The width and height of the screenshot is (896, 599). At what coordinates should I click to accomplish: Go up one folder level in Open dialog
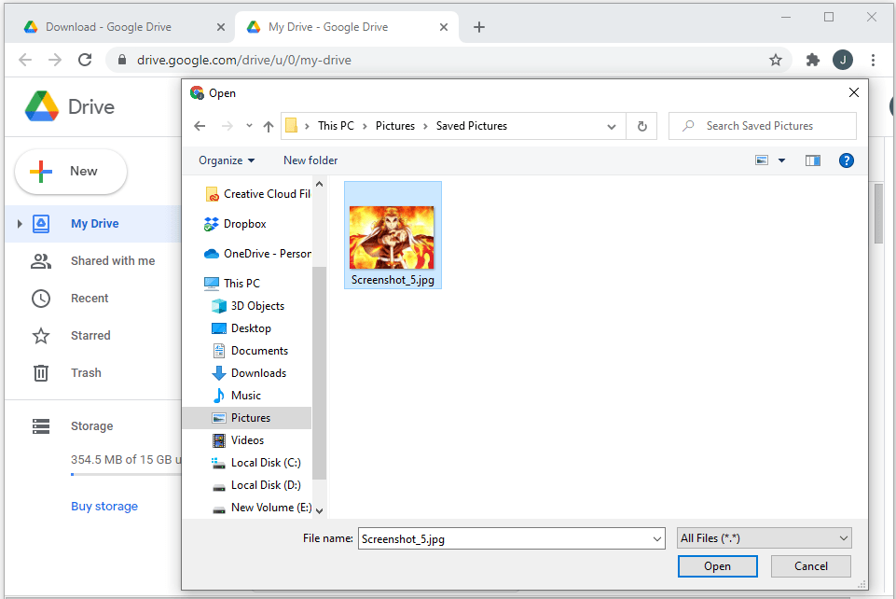269,126
